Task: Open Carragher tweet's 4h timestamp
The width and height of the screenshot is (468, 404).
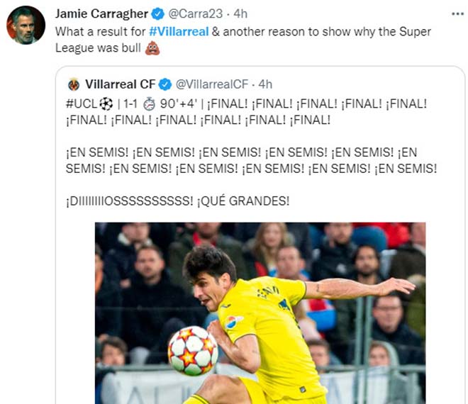Action: (x=240, y=13)
